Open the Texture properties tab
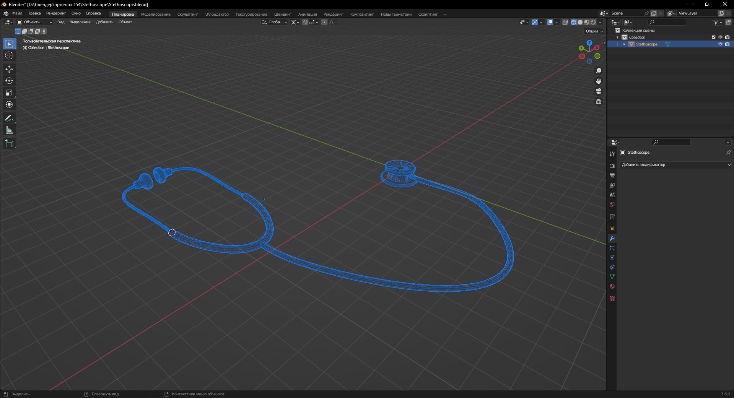The height and width of the screenshot is (398, 734). coord(612,298)
